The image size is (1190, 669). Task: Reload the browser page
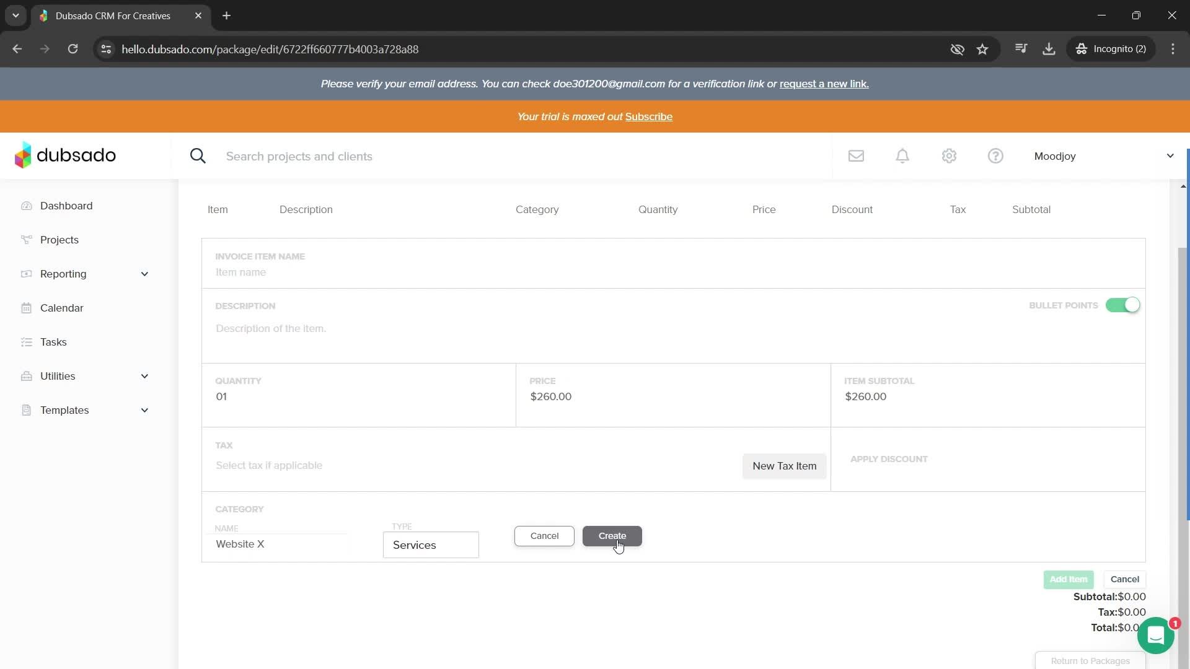(73, 49)
